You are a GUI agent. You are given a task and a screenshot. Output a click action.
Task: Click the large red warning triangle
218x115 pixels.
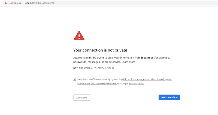[x=79, y=35]
